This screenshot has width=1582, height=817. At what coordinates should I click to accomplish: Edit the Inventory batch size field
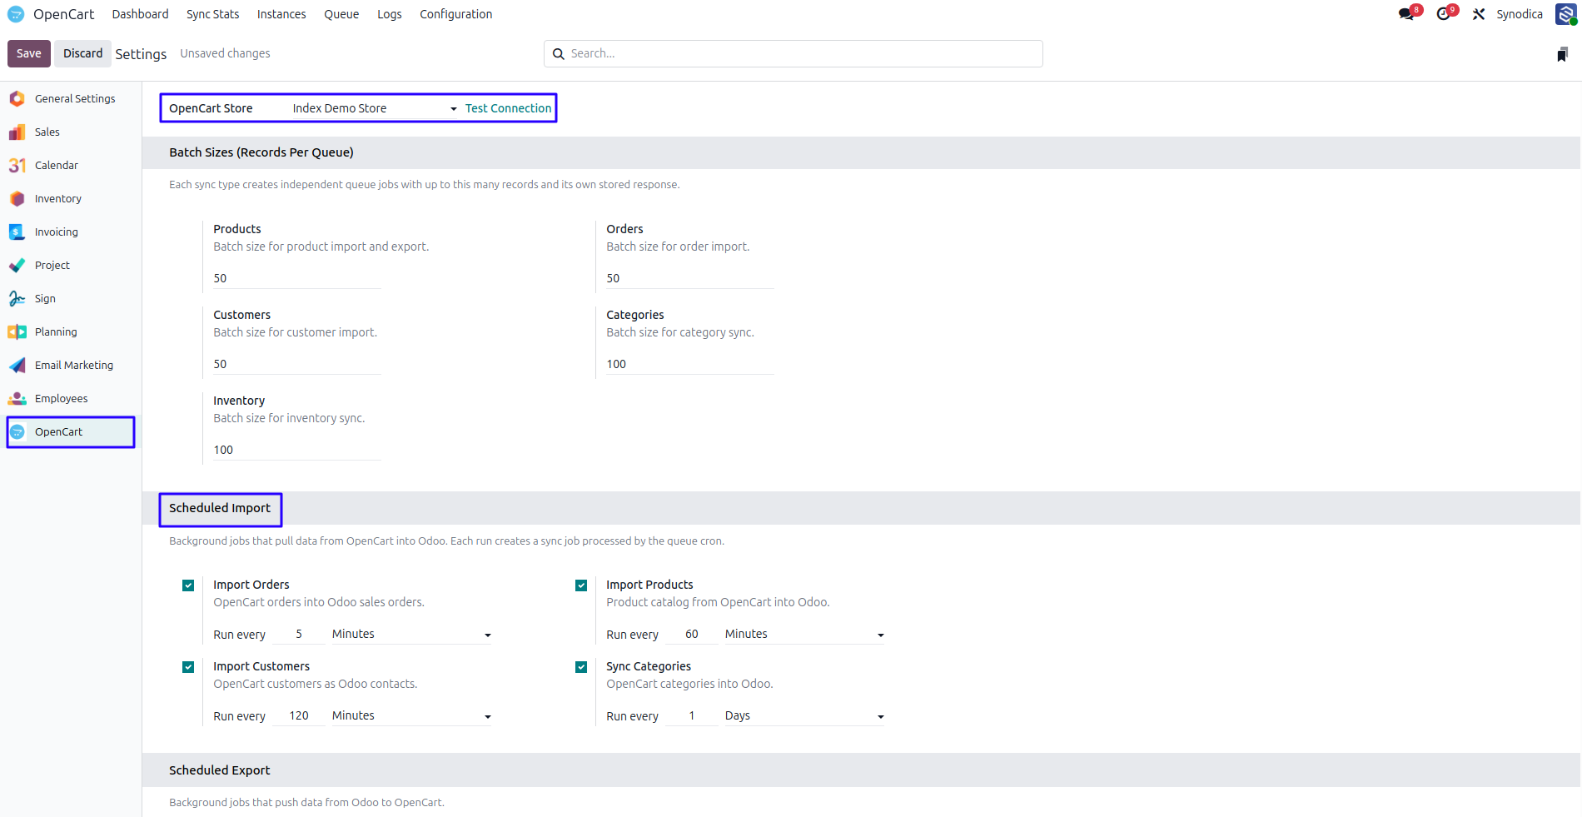(297, 450)
